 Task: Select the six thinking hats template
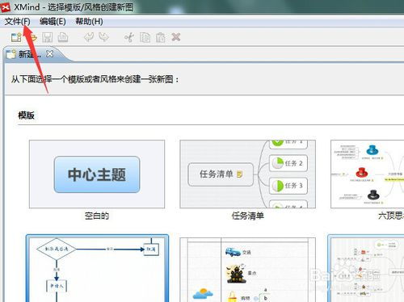pos(368,174)
